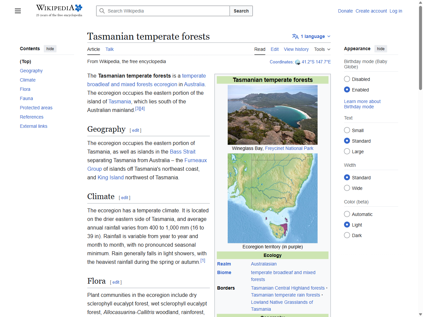Click the magnifier icon in search box

pos(102,11)
